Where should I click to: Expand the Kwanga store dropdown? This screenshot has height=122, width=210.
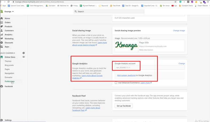click(x=9, y=12)
